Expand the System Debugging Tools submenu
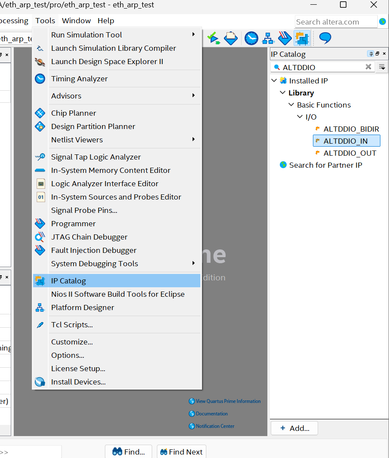Viewport: 389px width, 458px height. pyautogui.click(x=193, y=263)
